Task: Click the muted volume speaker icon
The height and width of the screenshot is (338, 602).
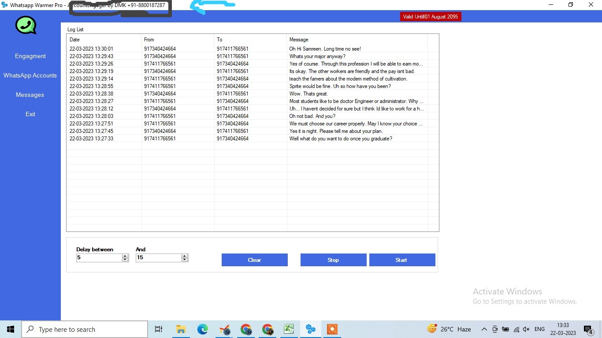Action: (x=526, y=329)
